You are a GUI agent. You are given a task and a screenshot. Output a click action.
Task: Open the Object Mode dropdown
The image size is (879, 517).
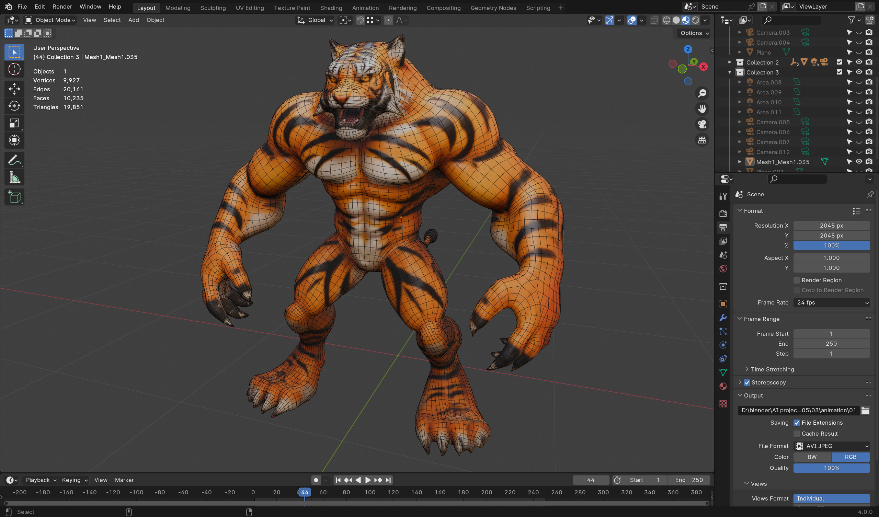[x=50, y=20]
